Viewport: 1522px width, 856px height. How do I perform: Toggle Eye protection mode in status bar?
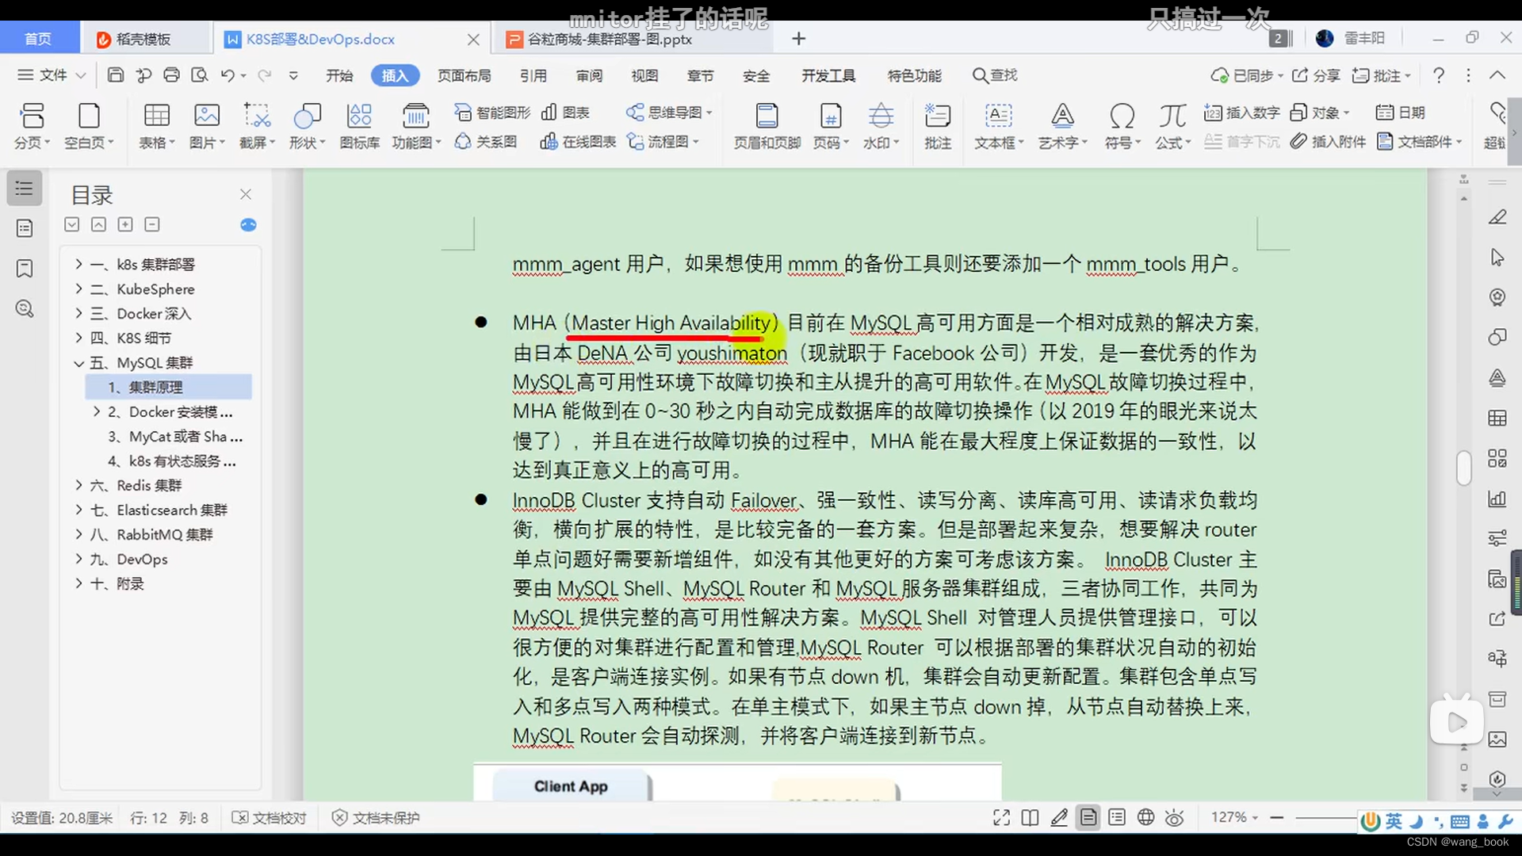(x=1175, y=817)
